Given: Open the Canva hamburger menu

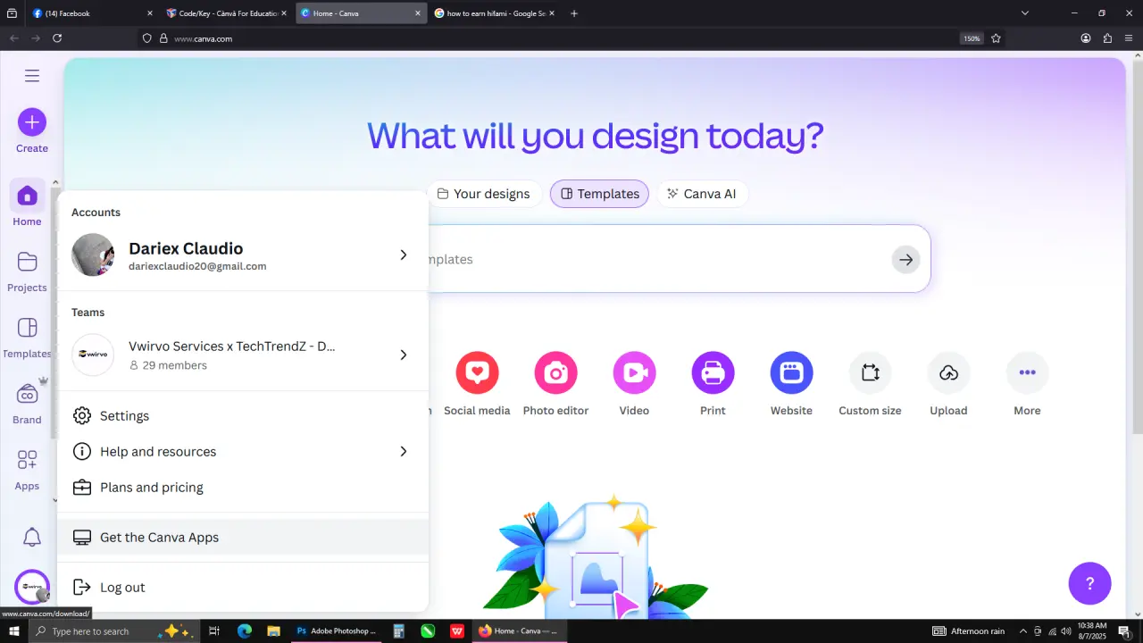Looking at the screenshot, I should (32, 76).
